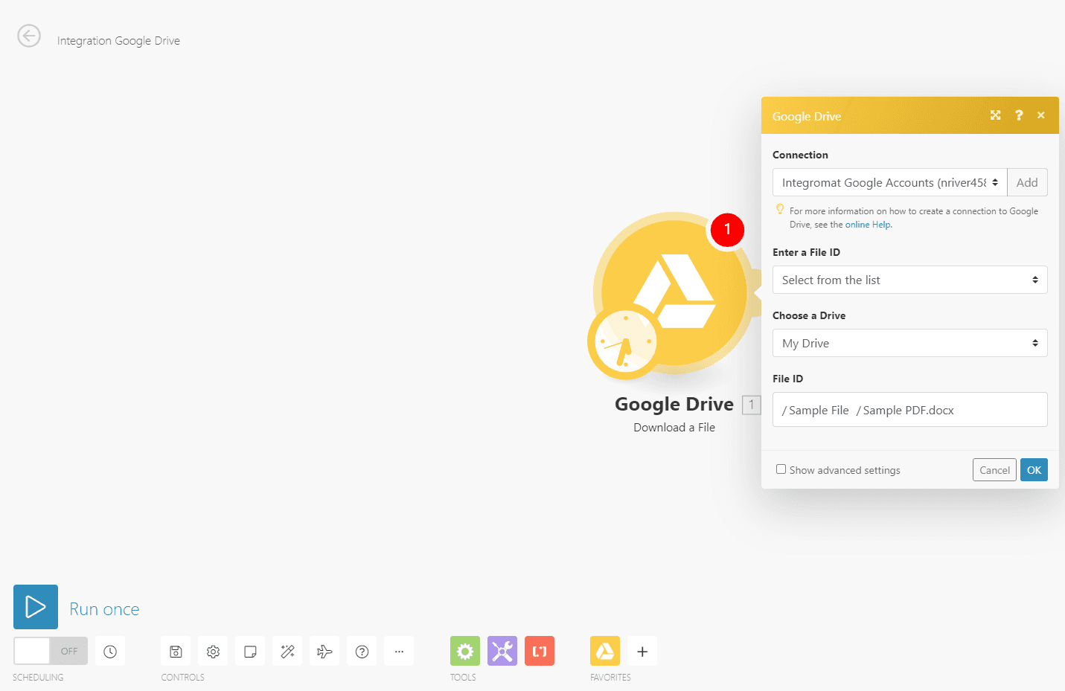Open help in the Google Drive dialog header
Viewport: 1065px width, 691px height.
[1019, 115]
